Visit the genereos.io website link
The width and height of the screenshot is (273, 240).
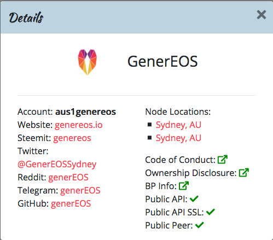(79, 125)
